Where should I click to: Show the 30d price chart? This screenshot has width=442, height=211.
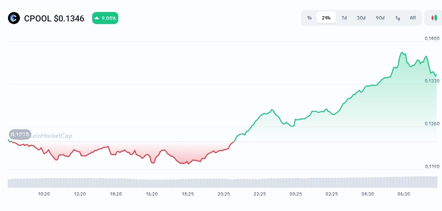[x=361, y=18]
